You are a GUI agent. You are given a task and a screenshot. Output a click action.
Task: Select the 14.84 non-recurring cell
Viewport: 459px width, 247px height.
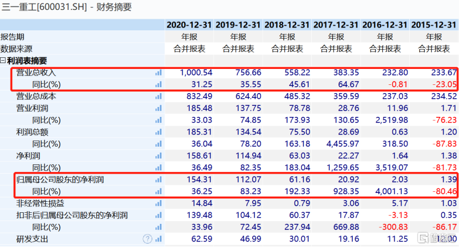[202, 203]
